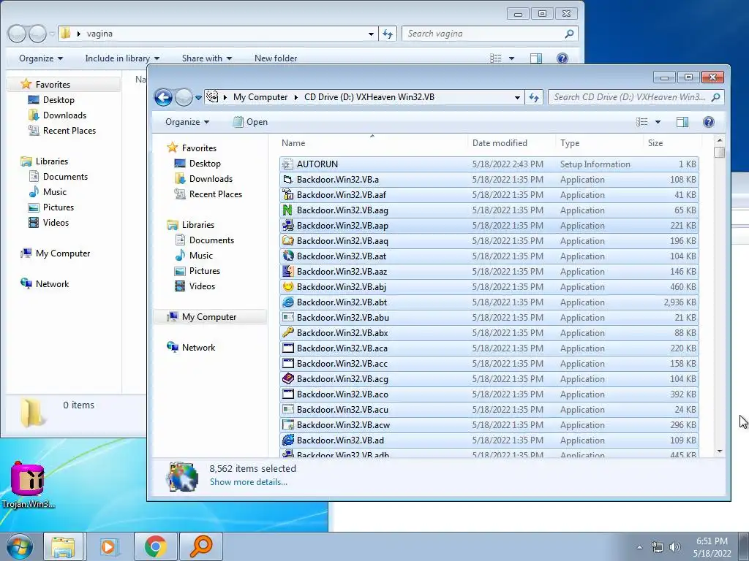
Task: Open Organize menu in the vagina window
Action: coord(41,58)
